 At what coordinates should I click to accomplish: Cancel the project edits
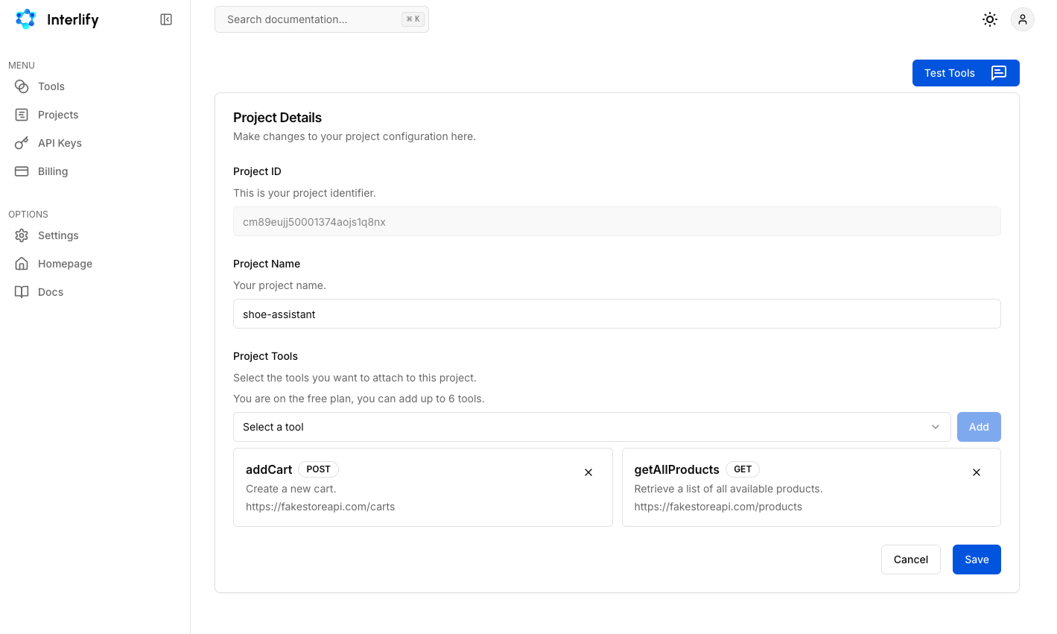tap(910, 559)
